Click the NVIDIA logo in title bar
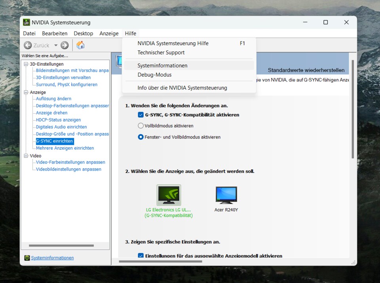The height and width of the screenshot is (283, 380). 27,23
